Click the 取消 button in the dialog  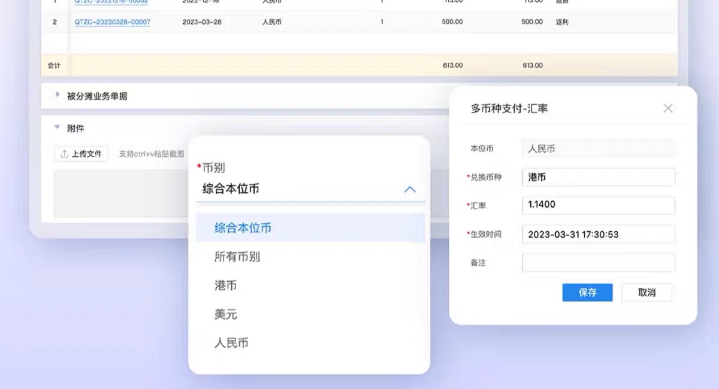(647, 293)
